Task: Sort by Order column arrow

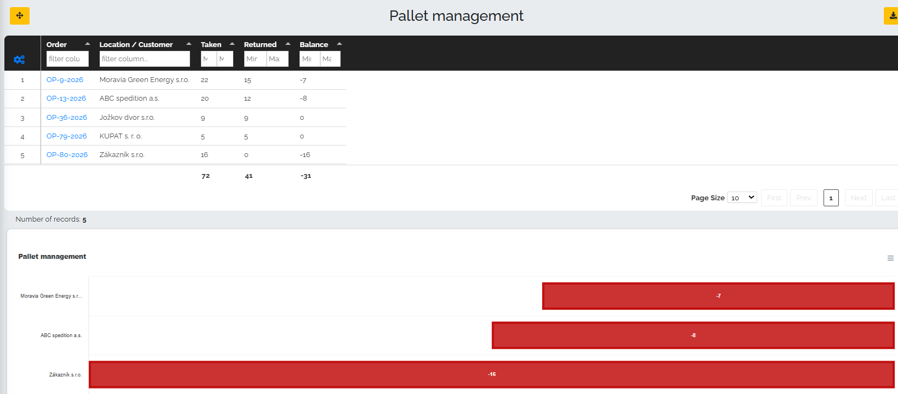Action: click(x=88, y=44)
